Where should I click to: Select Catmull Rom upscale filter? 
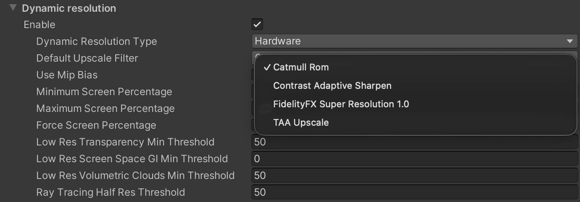click(301, 67)
